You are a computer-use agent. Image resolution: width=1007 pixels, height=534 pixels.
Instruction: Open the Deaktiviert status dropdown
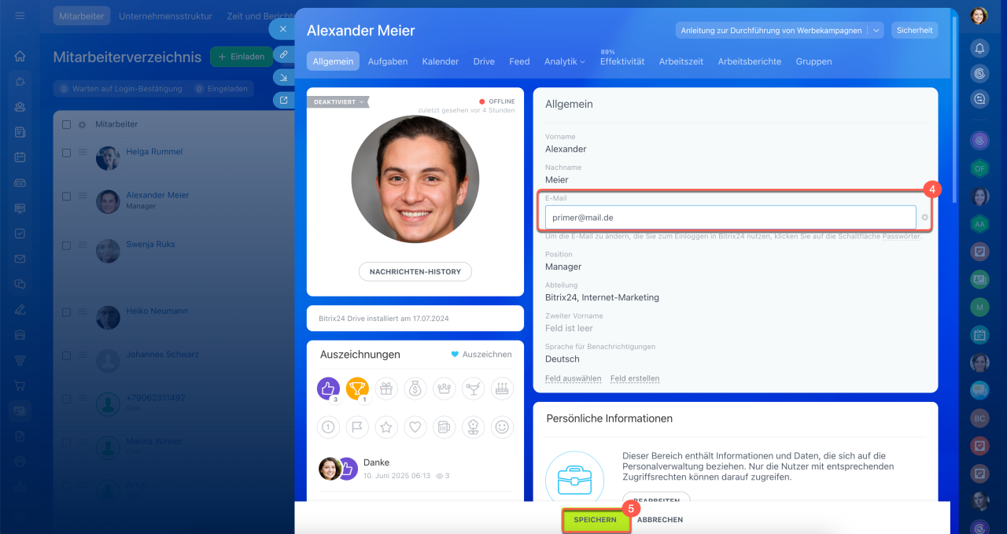(338, 101)
